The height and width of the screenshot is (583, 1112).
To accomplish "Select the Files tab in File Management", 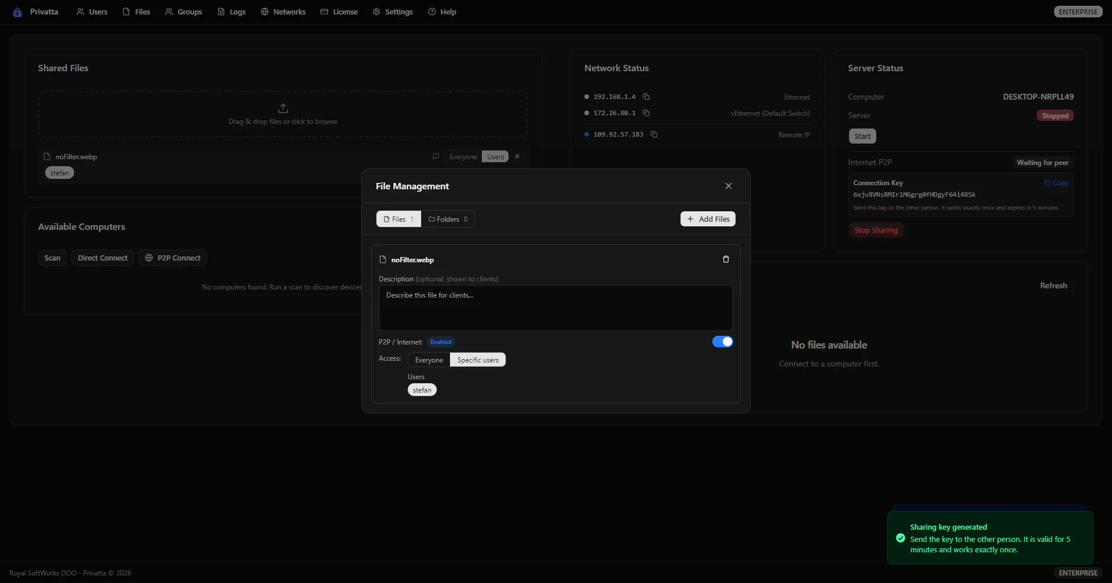I will pos(398,219).
